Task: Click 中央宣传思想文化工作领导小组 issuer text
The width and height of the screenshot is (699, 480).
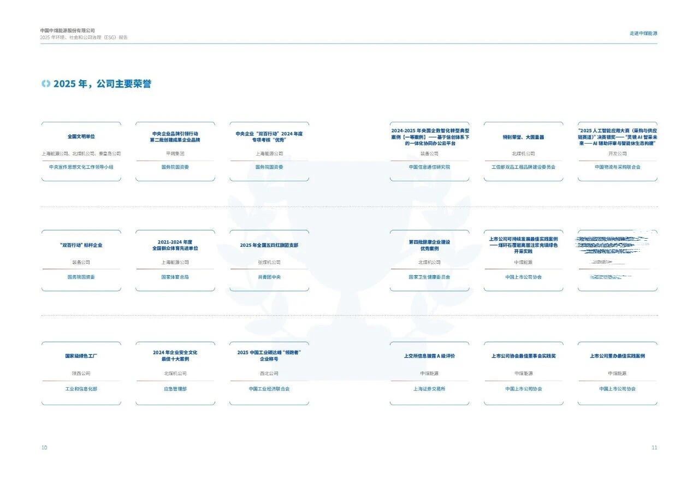Action: click(x=81, y=167)
